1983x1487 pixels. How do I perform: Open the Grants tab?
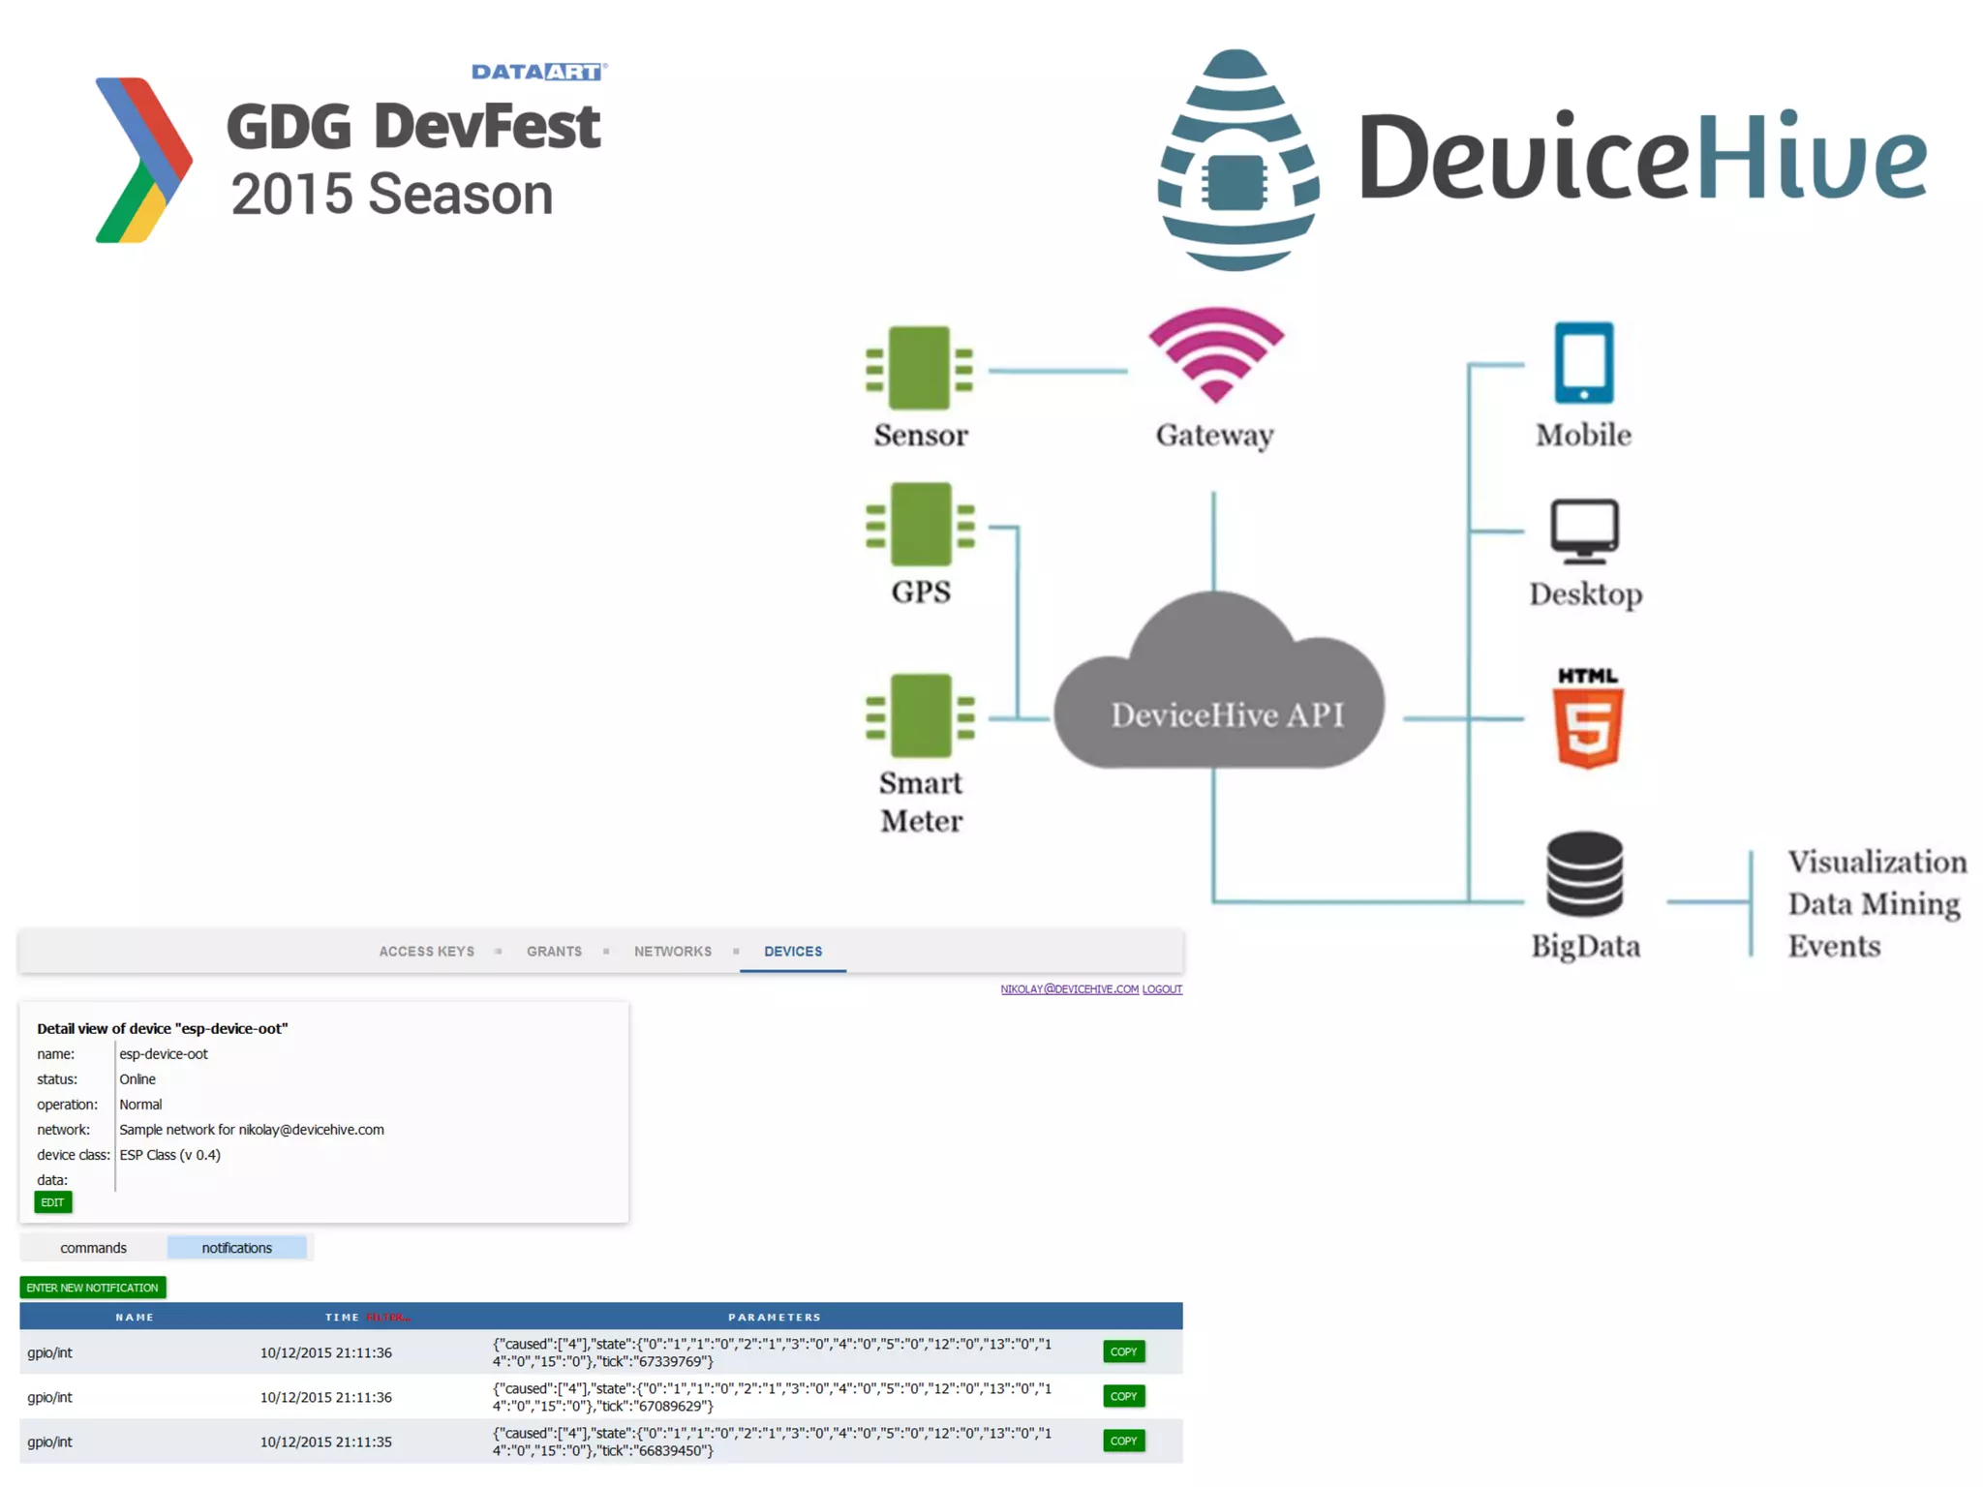point(554,952)
